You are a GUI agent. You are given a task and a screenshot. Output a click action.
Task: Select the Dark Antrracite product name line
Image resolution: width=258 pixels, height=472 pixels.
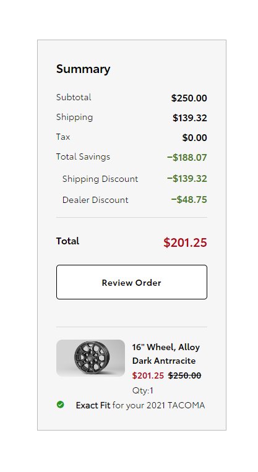coord(164,361)
